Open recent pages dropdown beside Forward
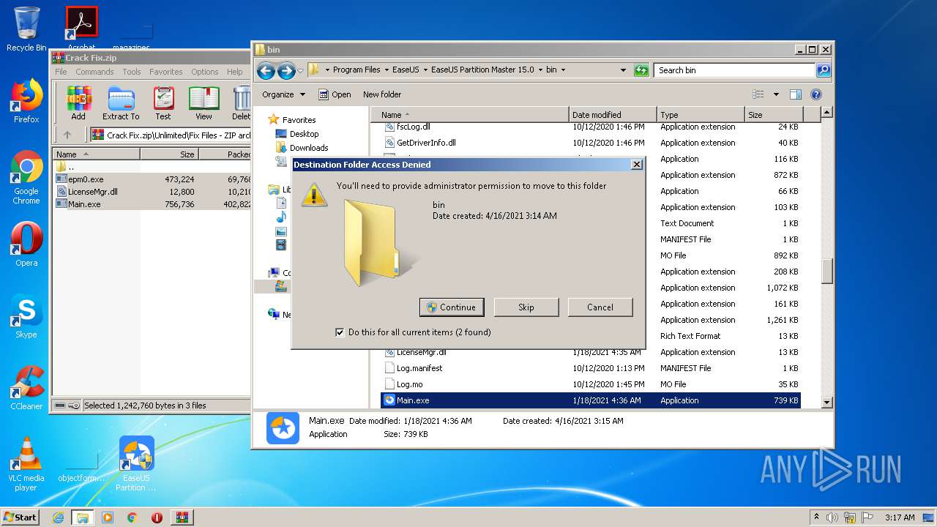 tap(300, 71)
